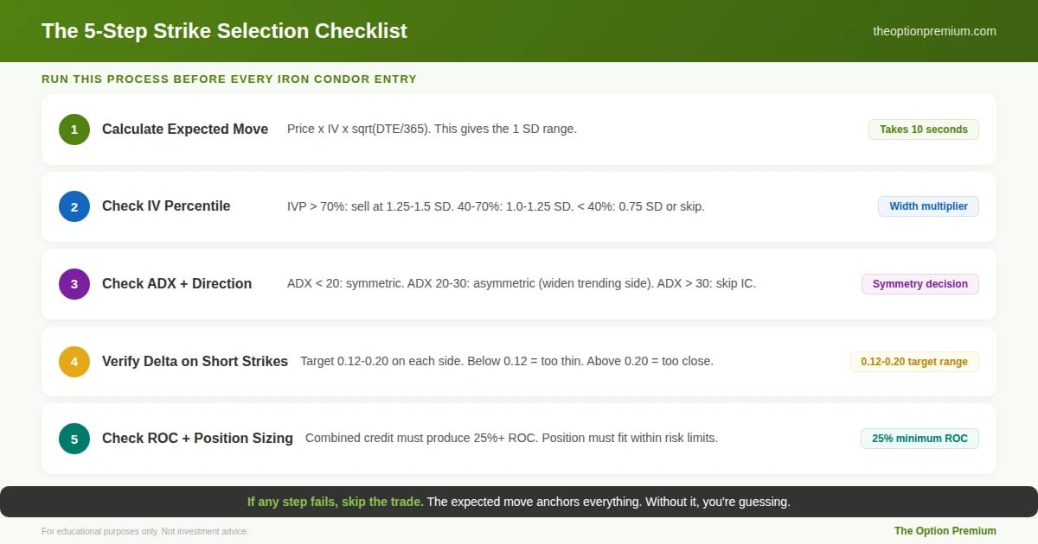Click 'Verify Delta on Short Strikes' heading
The image size is (1038, 544).
click(195, 361)
